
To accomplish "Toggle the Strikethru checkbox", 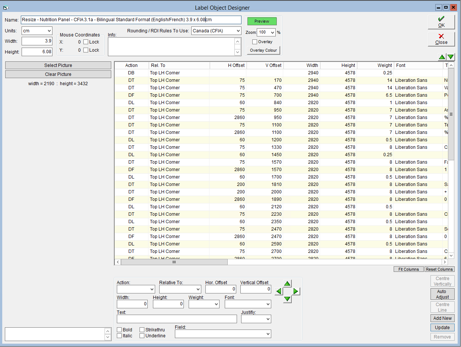I will pos(142,330).
